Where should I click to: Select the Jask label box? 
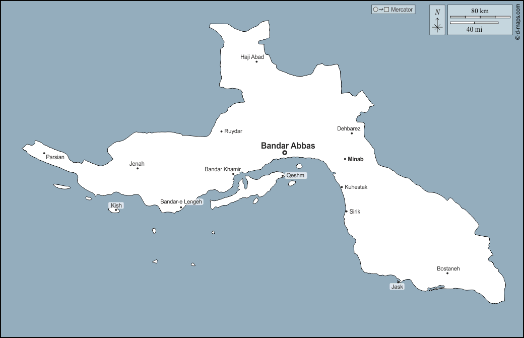tap(397, 287)
